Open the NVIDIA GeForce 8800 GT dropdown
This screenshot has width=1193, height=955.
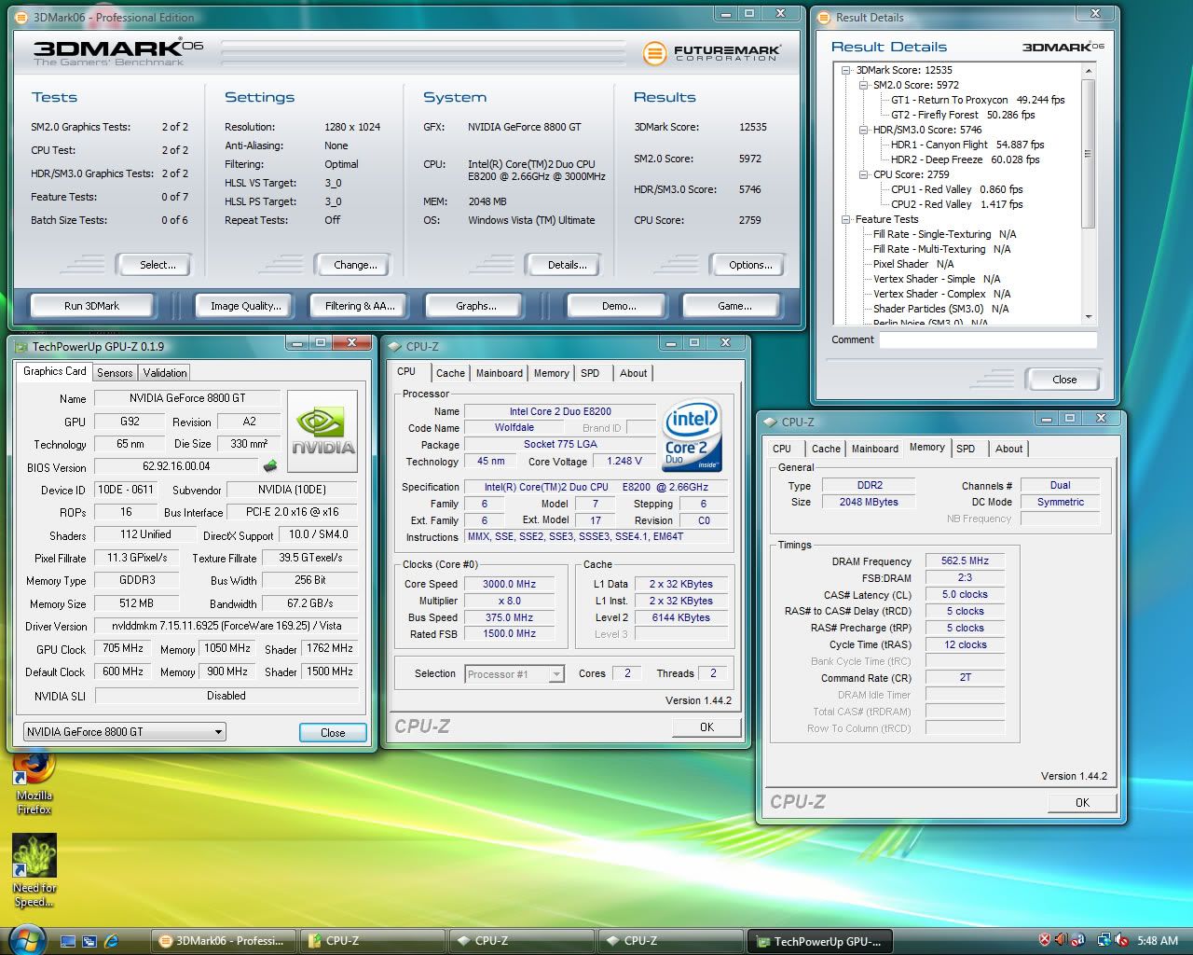tap(218, 732)
